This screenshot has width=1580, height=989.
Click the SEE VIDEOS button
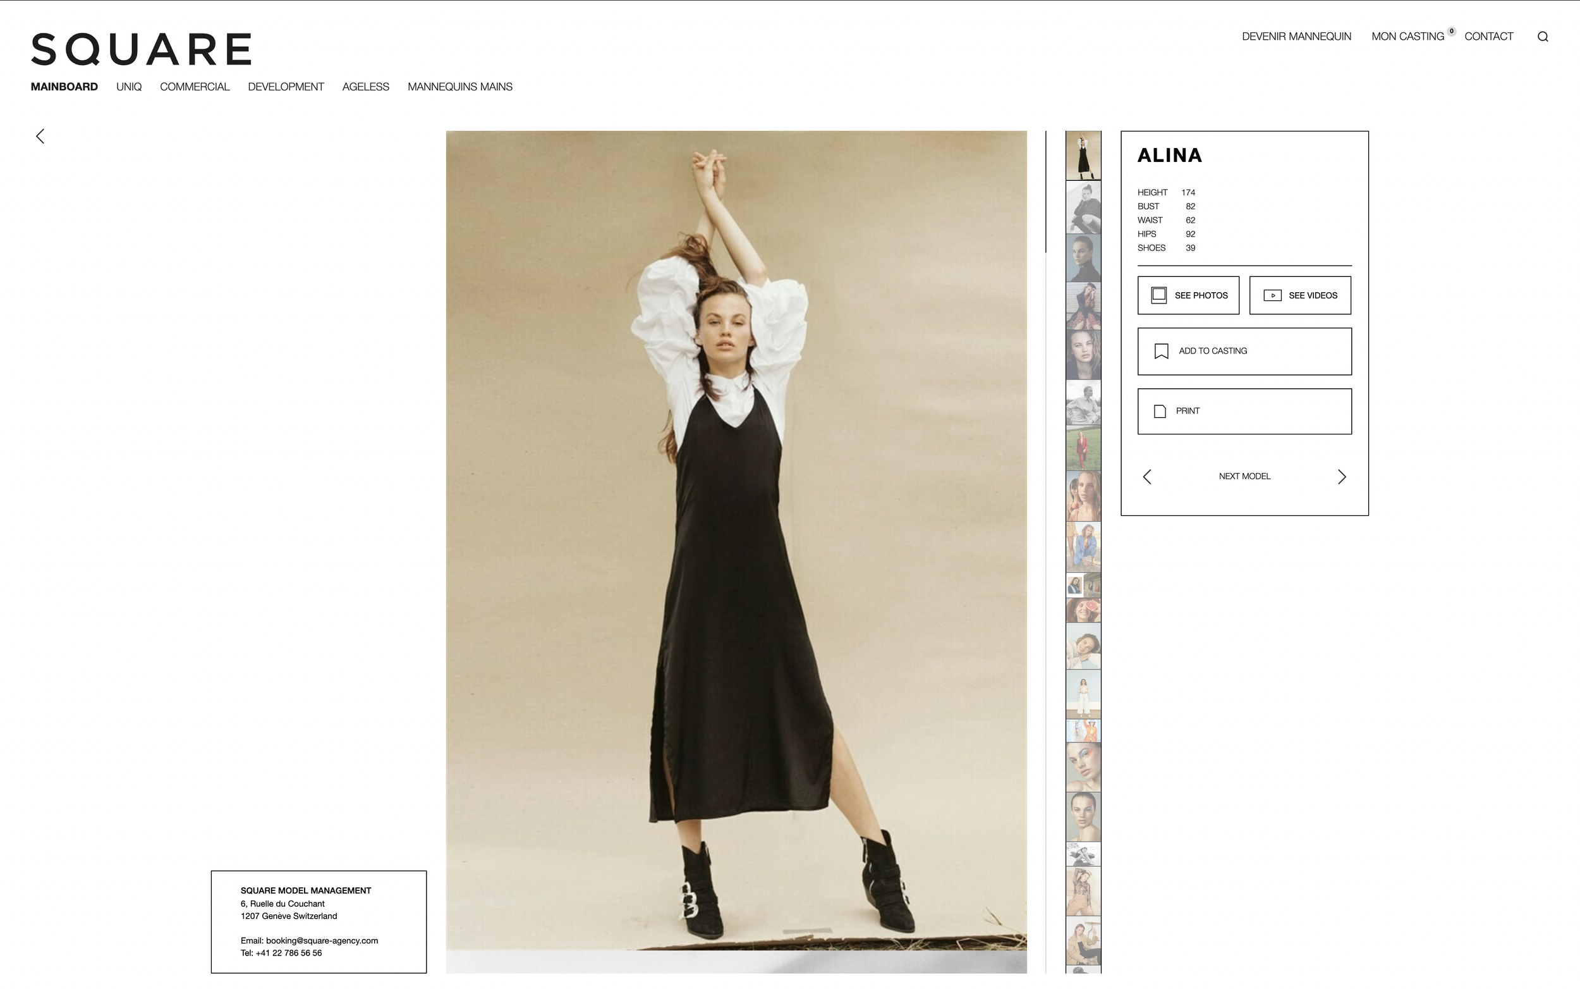click(x=1299, y=296)
